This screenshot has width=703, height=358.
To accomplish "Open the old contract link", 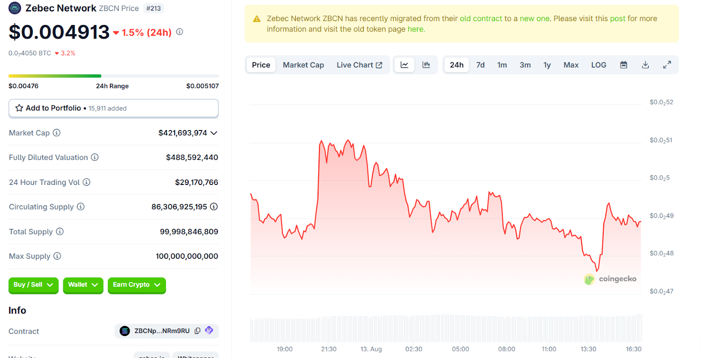I will pyautogui.click(x=481, y=18).
